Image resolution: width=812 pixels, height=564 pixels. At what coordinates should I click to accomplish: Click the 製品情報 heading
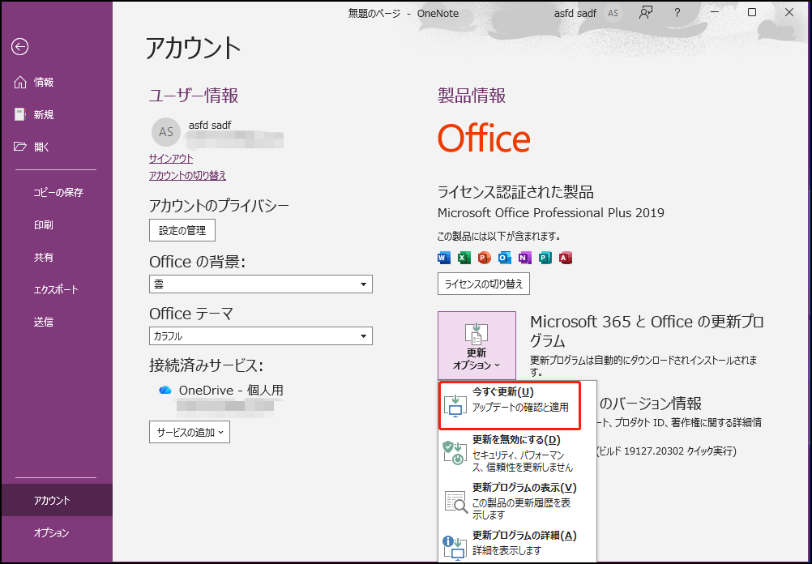[x=472, y=96]
